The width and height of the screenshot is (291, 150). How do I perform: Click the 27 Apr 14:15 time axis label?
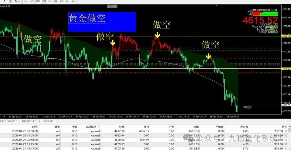(x=182, y=117)
